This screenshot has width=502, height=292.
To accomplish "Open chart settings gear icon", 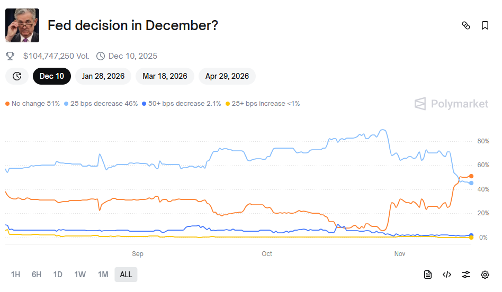I will 485,275.
